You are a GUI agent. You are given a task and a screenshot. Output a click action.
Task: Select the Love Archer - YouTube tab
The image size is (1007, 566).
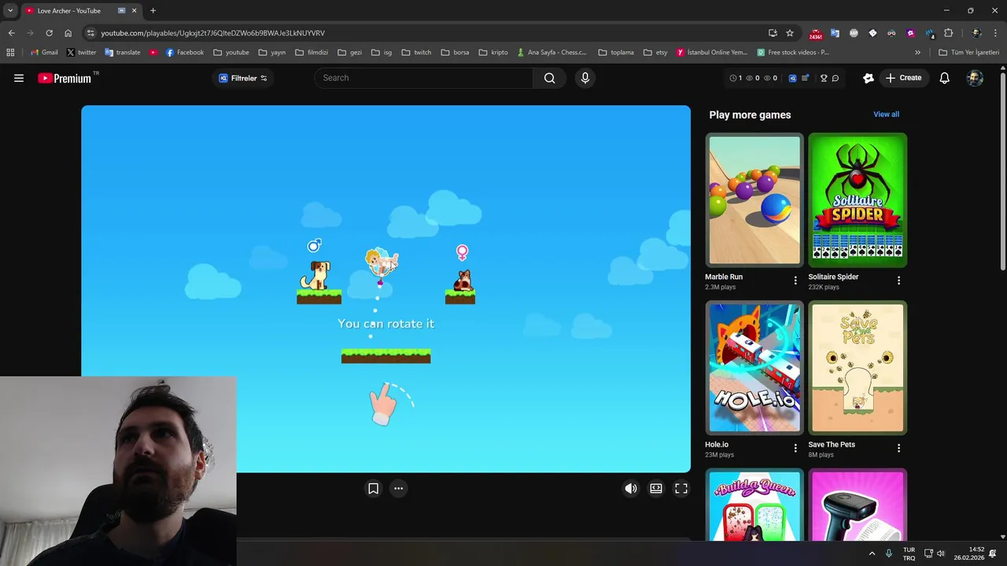(69, 11)
